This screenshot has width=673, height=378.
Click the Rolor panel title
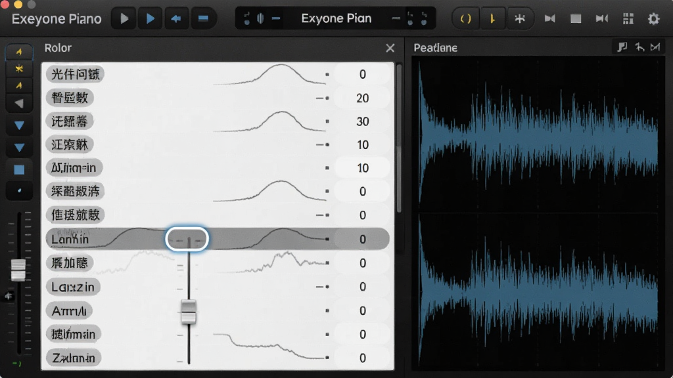[58, 47]
